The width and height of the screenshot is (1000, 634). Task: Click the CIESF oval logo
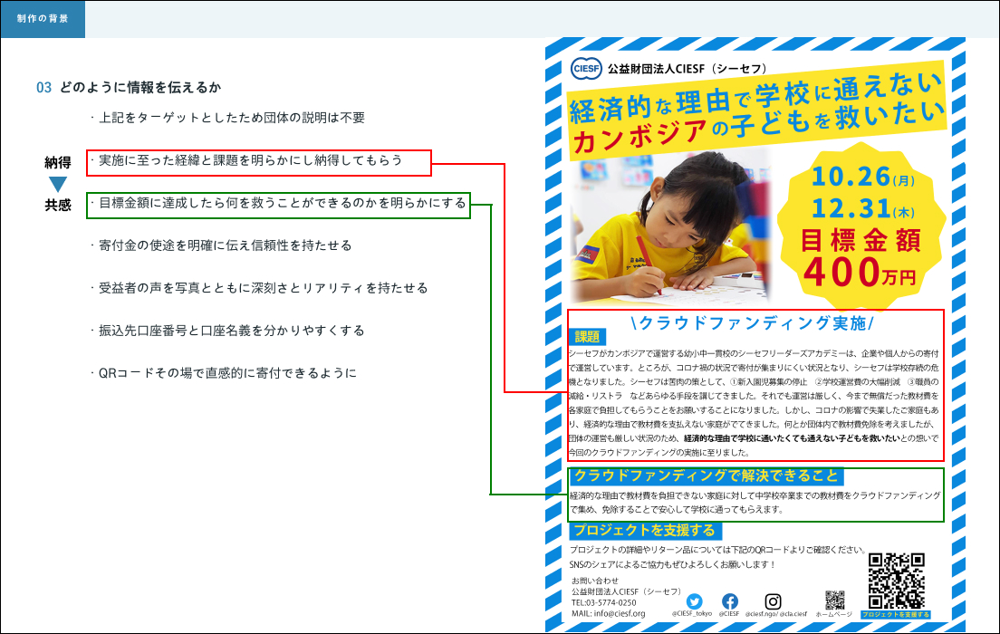586,68
